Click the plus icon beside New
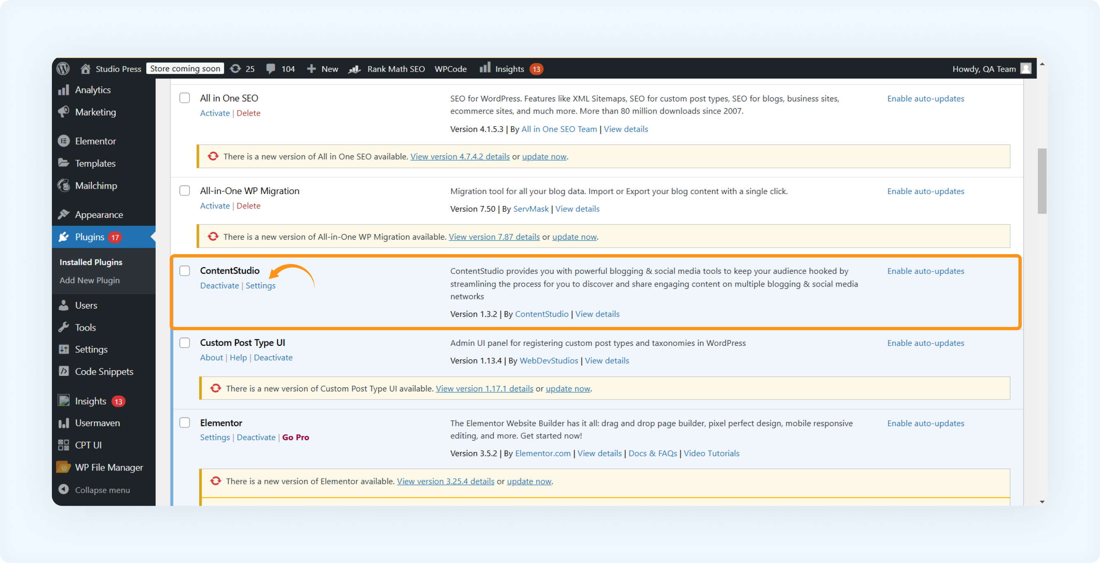 pos(311,69)
